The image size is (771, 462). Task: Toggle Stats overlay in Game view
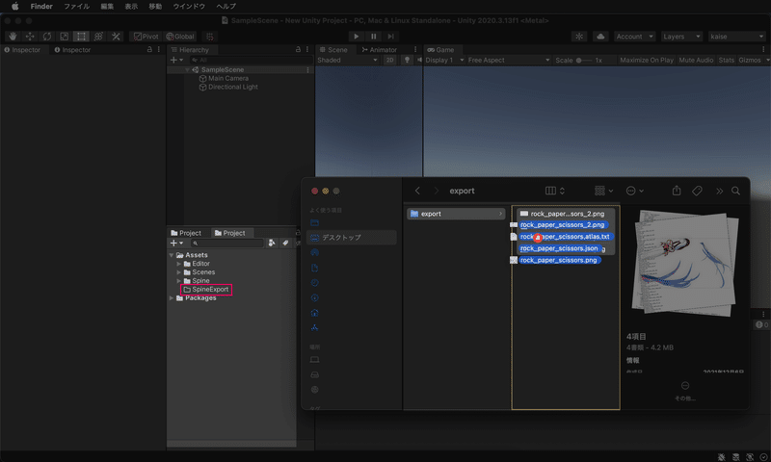coord(727,60)
